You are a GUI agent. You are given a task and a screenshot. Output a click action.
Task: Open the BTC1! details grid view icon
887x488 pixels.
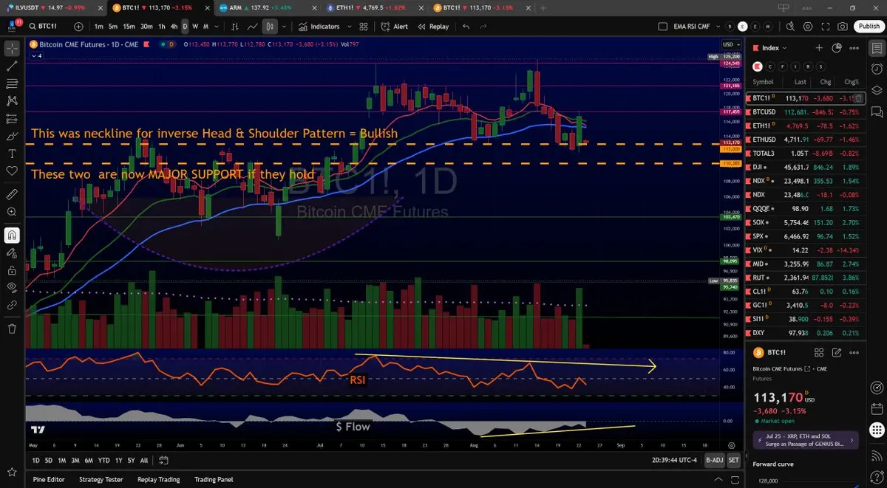(819, 354)
